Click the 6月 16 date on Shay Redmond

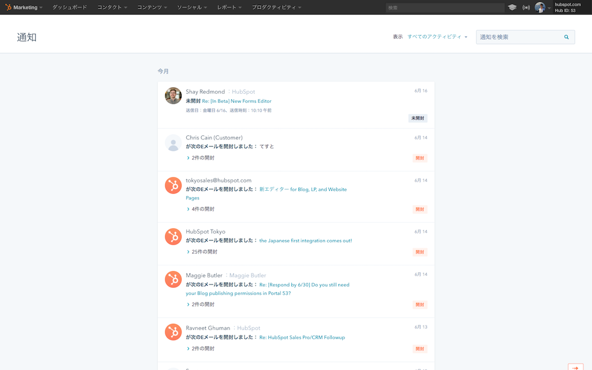coord(421,91)
